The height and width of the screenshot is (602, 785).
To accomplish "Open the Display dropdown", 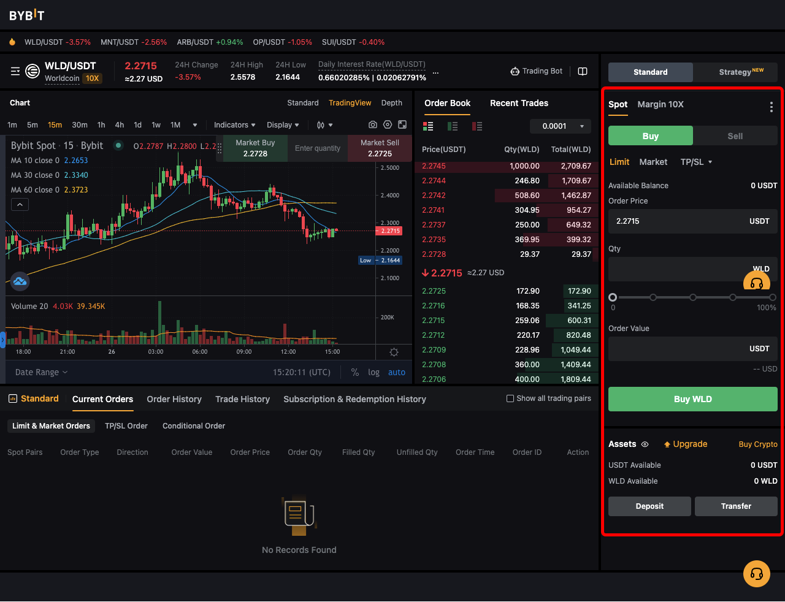I will coord(283,124).
